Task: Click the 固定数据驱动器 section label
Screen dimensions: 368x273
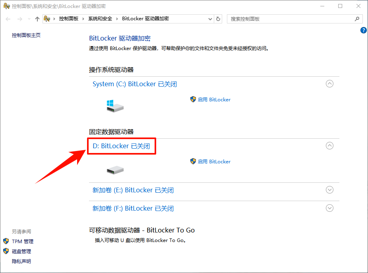Action: tap(111, 132)
